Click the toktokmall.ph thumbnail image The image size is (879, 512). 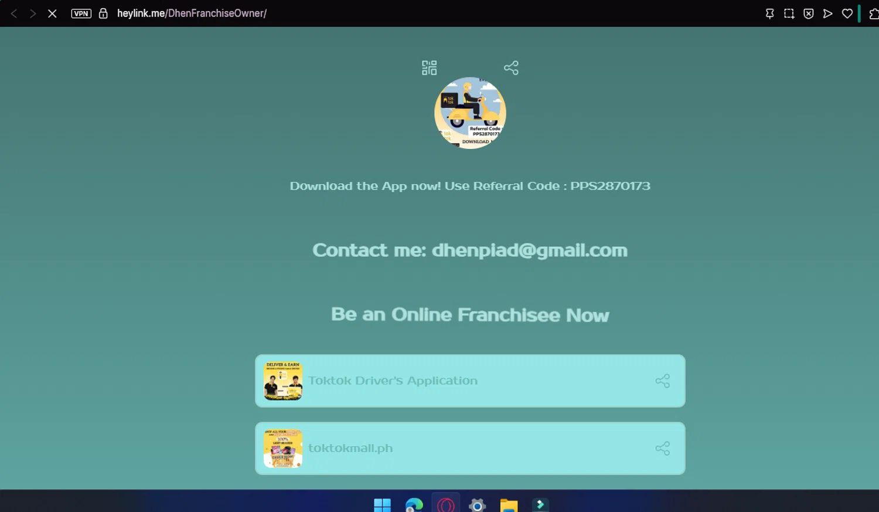(283, 448)
